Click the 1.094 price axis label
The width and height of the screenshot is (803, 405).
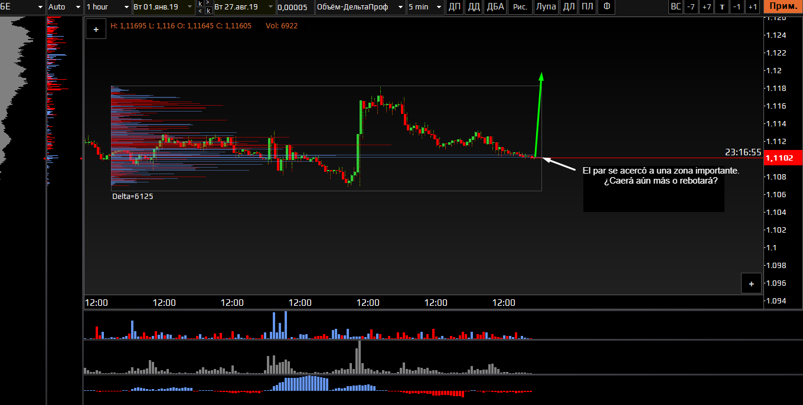[776, 301]
